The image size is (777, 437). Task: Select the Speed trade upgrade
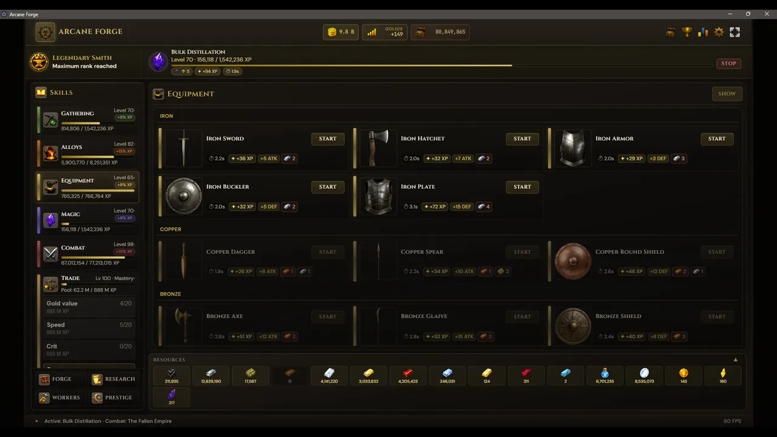(x=89, y=328)
